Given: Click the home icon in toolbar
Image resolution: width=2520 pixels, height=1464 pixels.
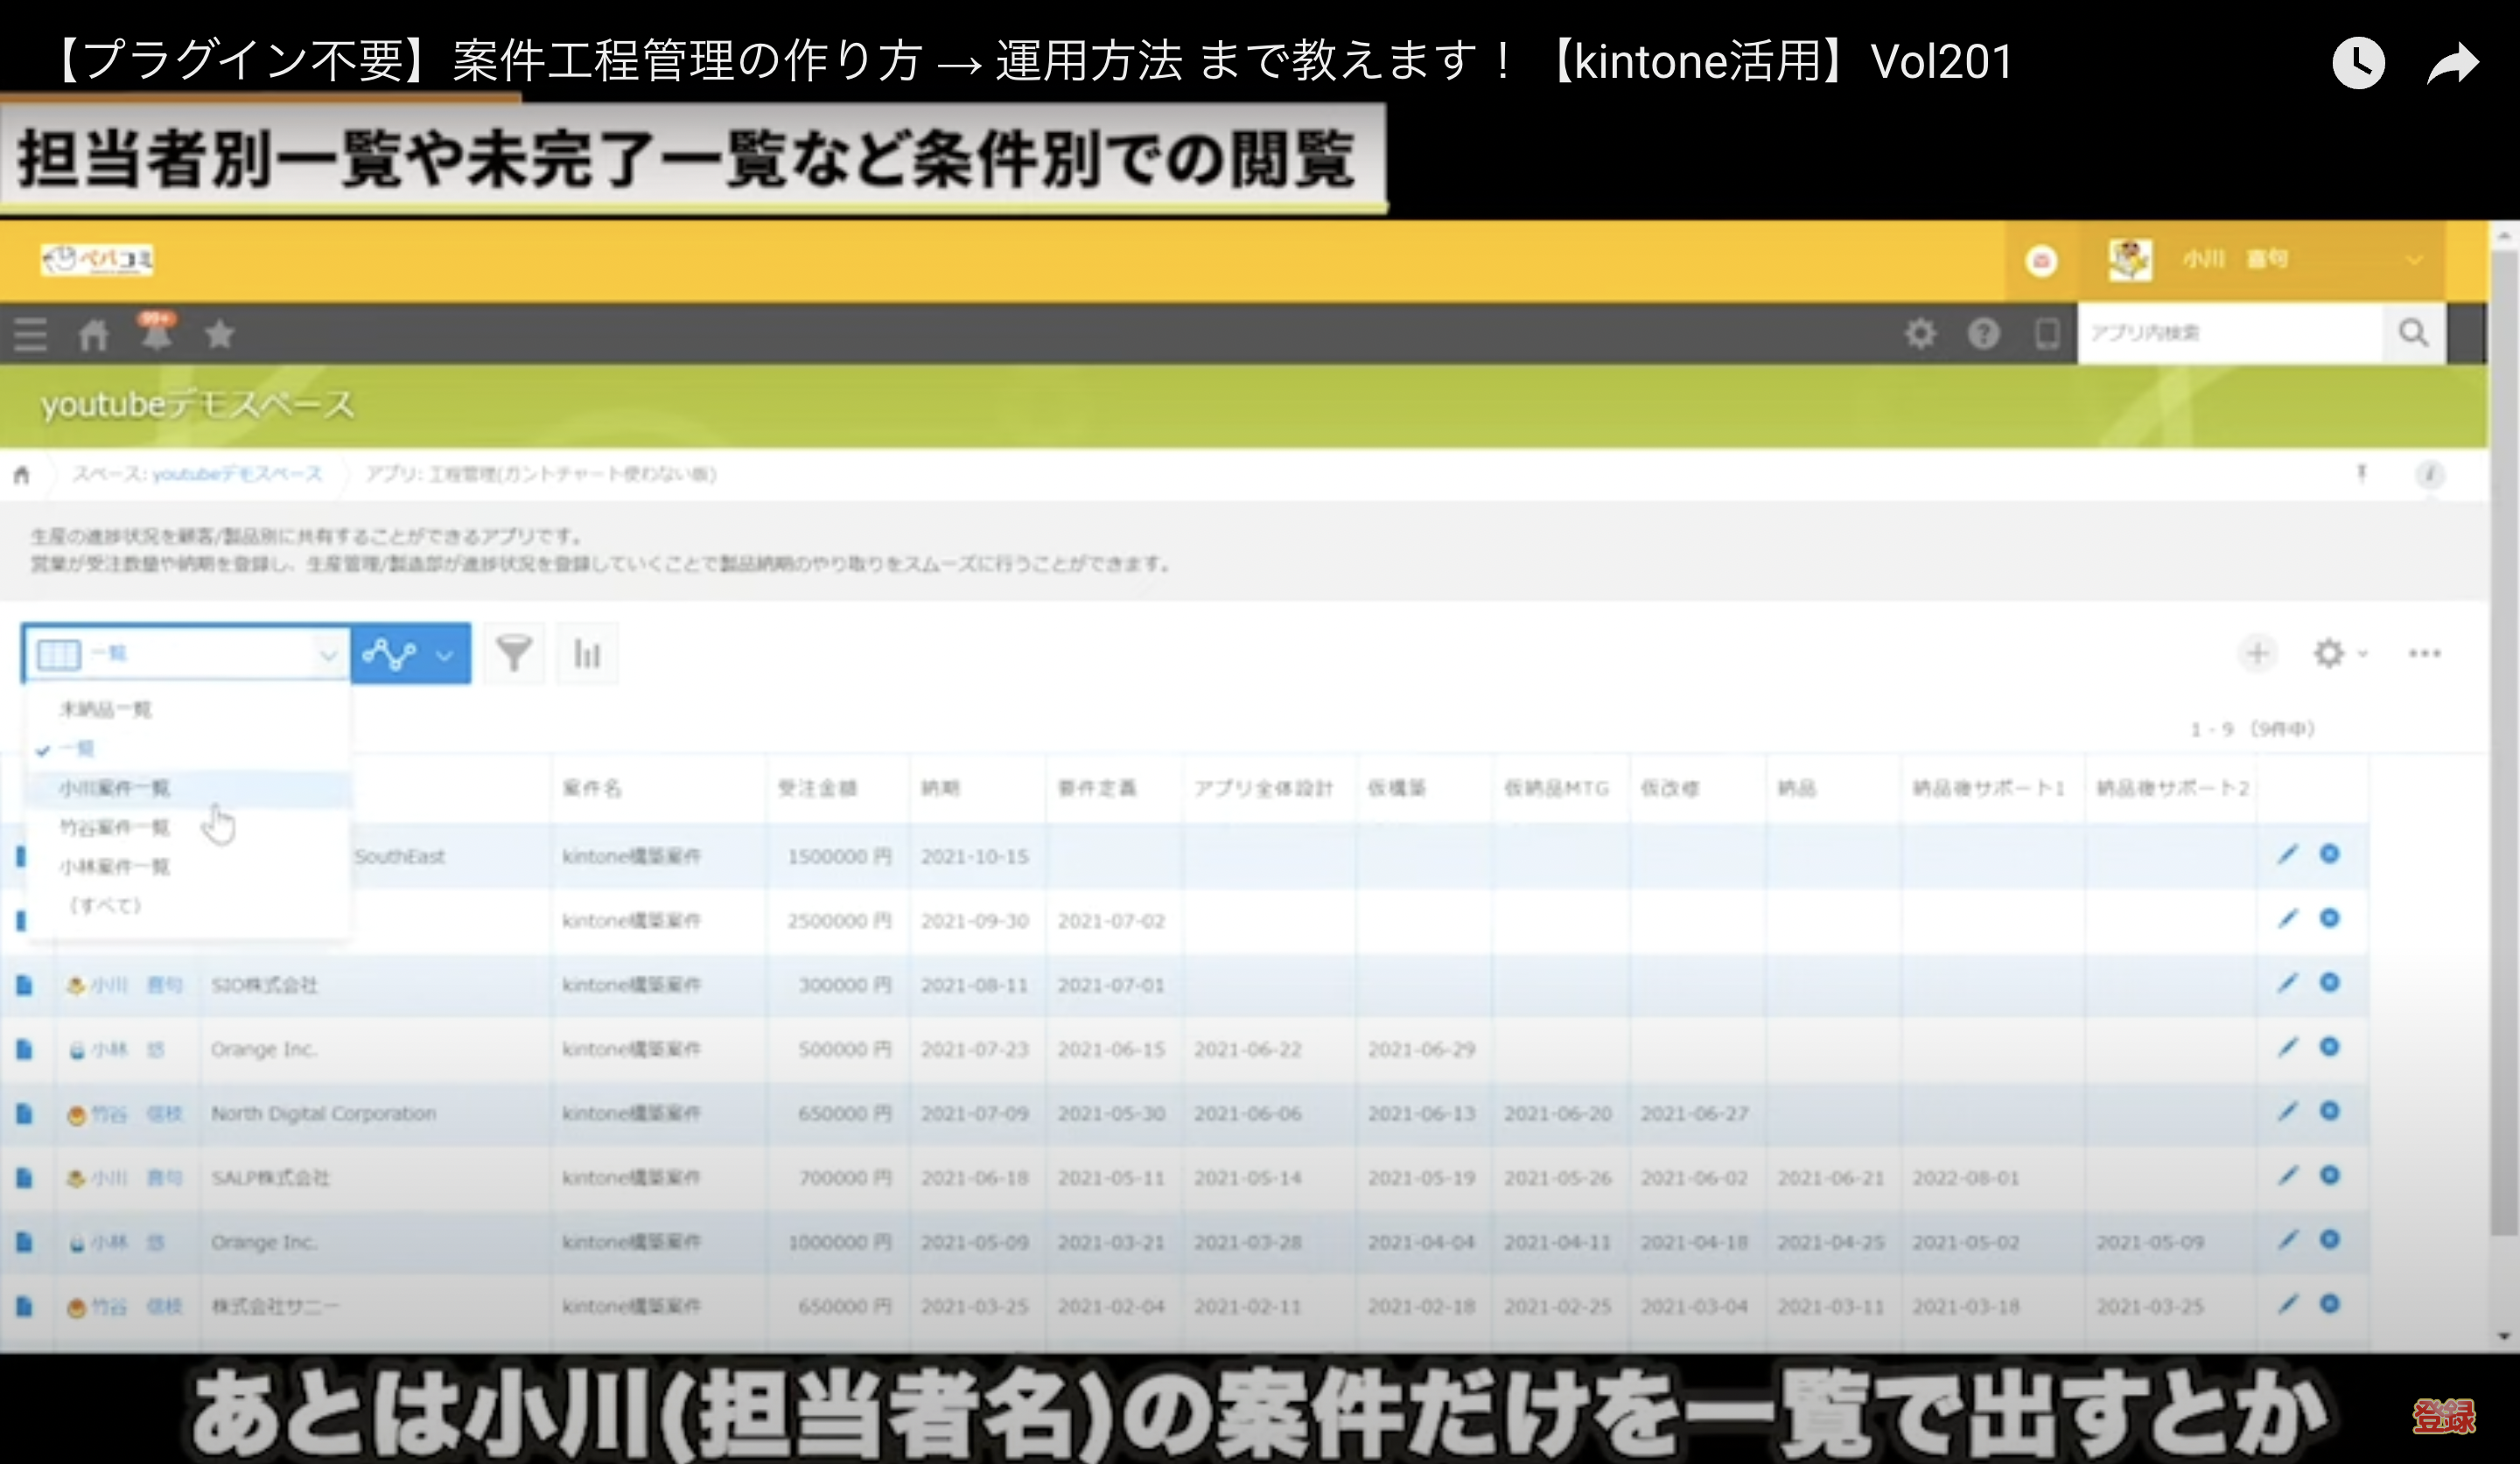Looking at the screenshot, I should coord(93,334).
